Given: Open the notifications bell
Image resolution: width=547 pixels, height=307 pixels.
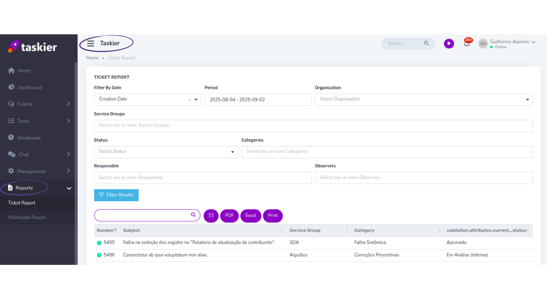Looking at the screenshot, I should [467, 44].
